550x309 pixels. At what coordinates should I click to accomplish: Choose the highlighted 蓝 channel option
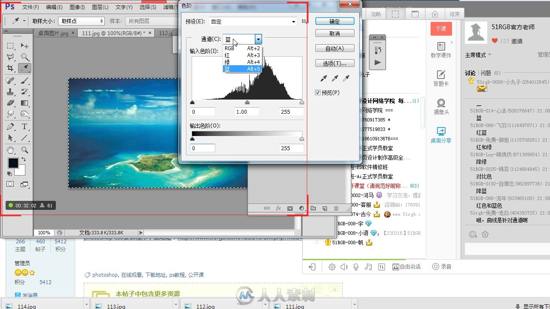click(242, 69)
